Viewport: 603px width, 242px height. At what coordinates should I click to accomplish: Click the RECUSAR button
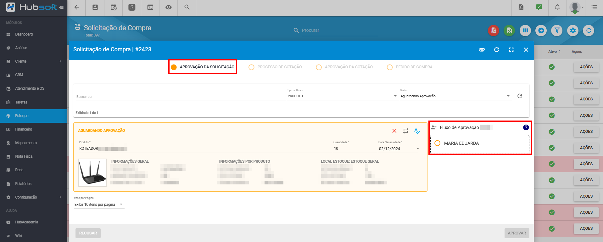click(88, 233)
